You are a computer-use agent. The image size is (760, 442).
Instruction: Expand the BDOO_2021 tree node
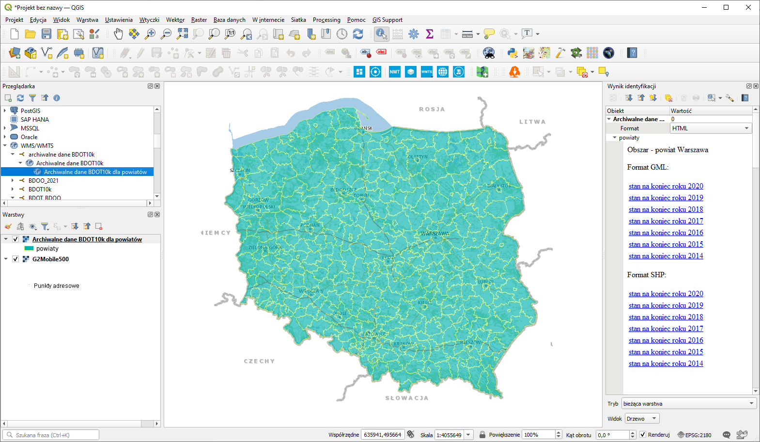(x=13, y=181)
